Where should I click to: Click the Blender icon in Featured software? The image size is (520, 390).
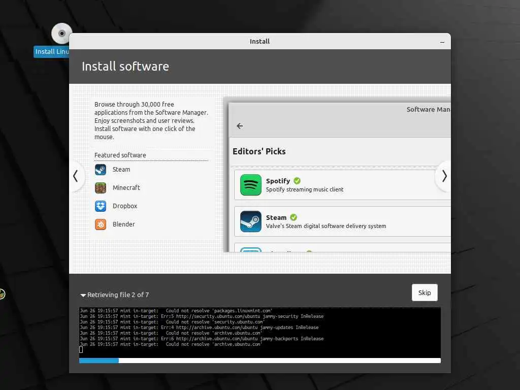101,224
